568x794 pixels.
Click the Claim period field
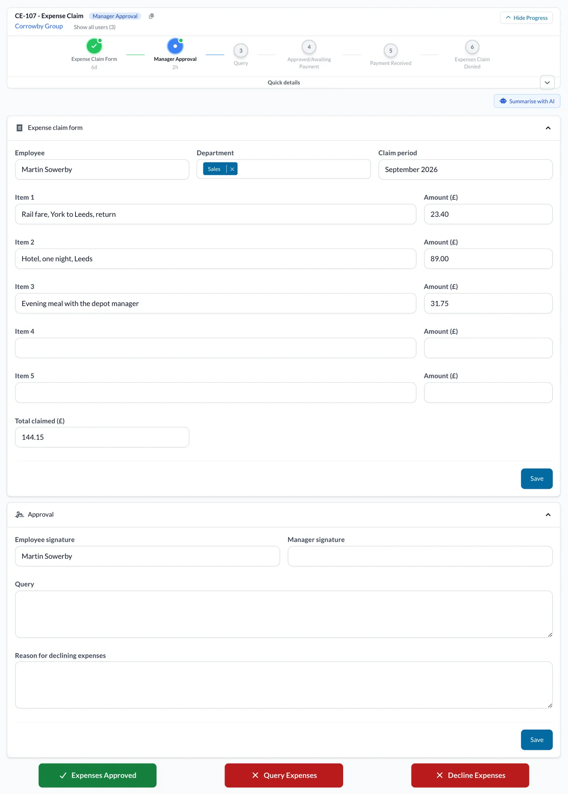pyautogui.click(x=465, y=169)
